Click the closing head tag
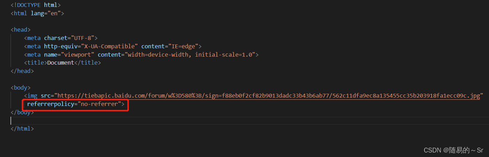The height and width of the screenshot is (157, 489). click(22, 71)
